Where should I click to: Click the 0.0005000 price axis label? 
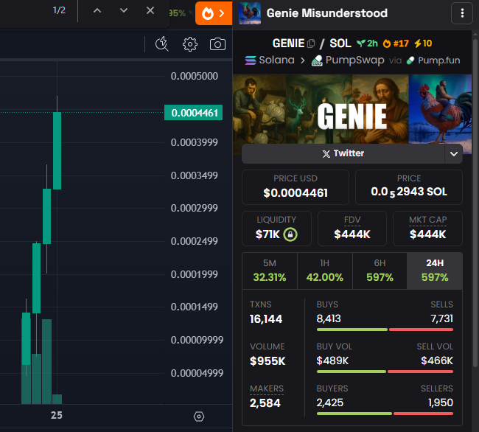pos(195,76)
